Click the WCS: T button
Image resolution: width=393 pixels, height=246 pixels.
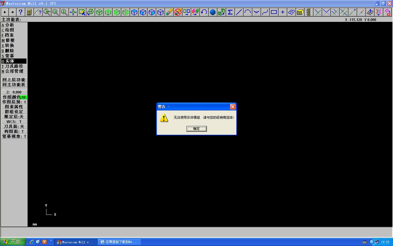pyautogui.click(x=14, y=122)
